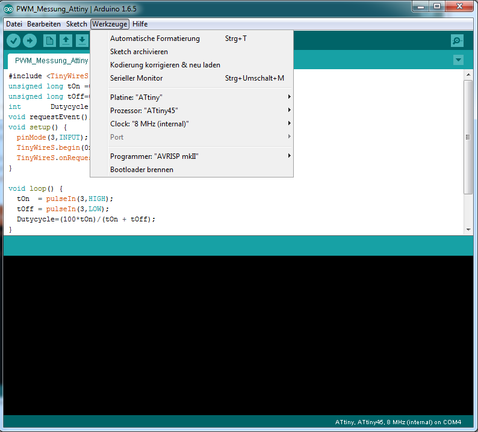478x432 pixels.
Task: Expand the Clock "8 MHz (internal)" submenu arrow
Action: tap(289, 123)
